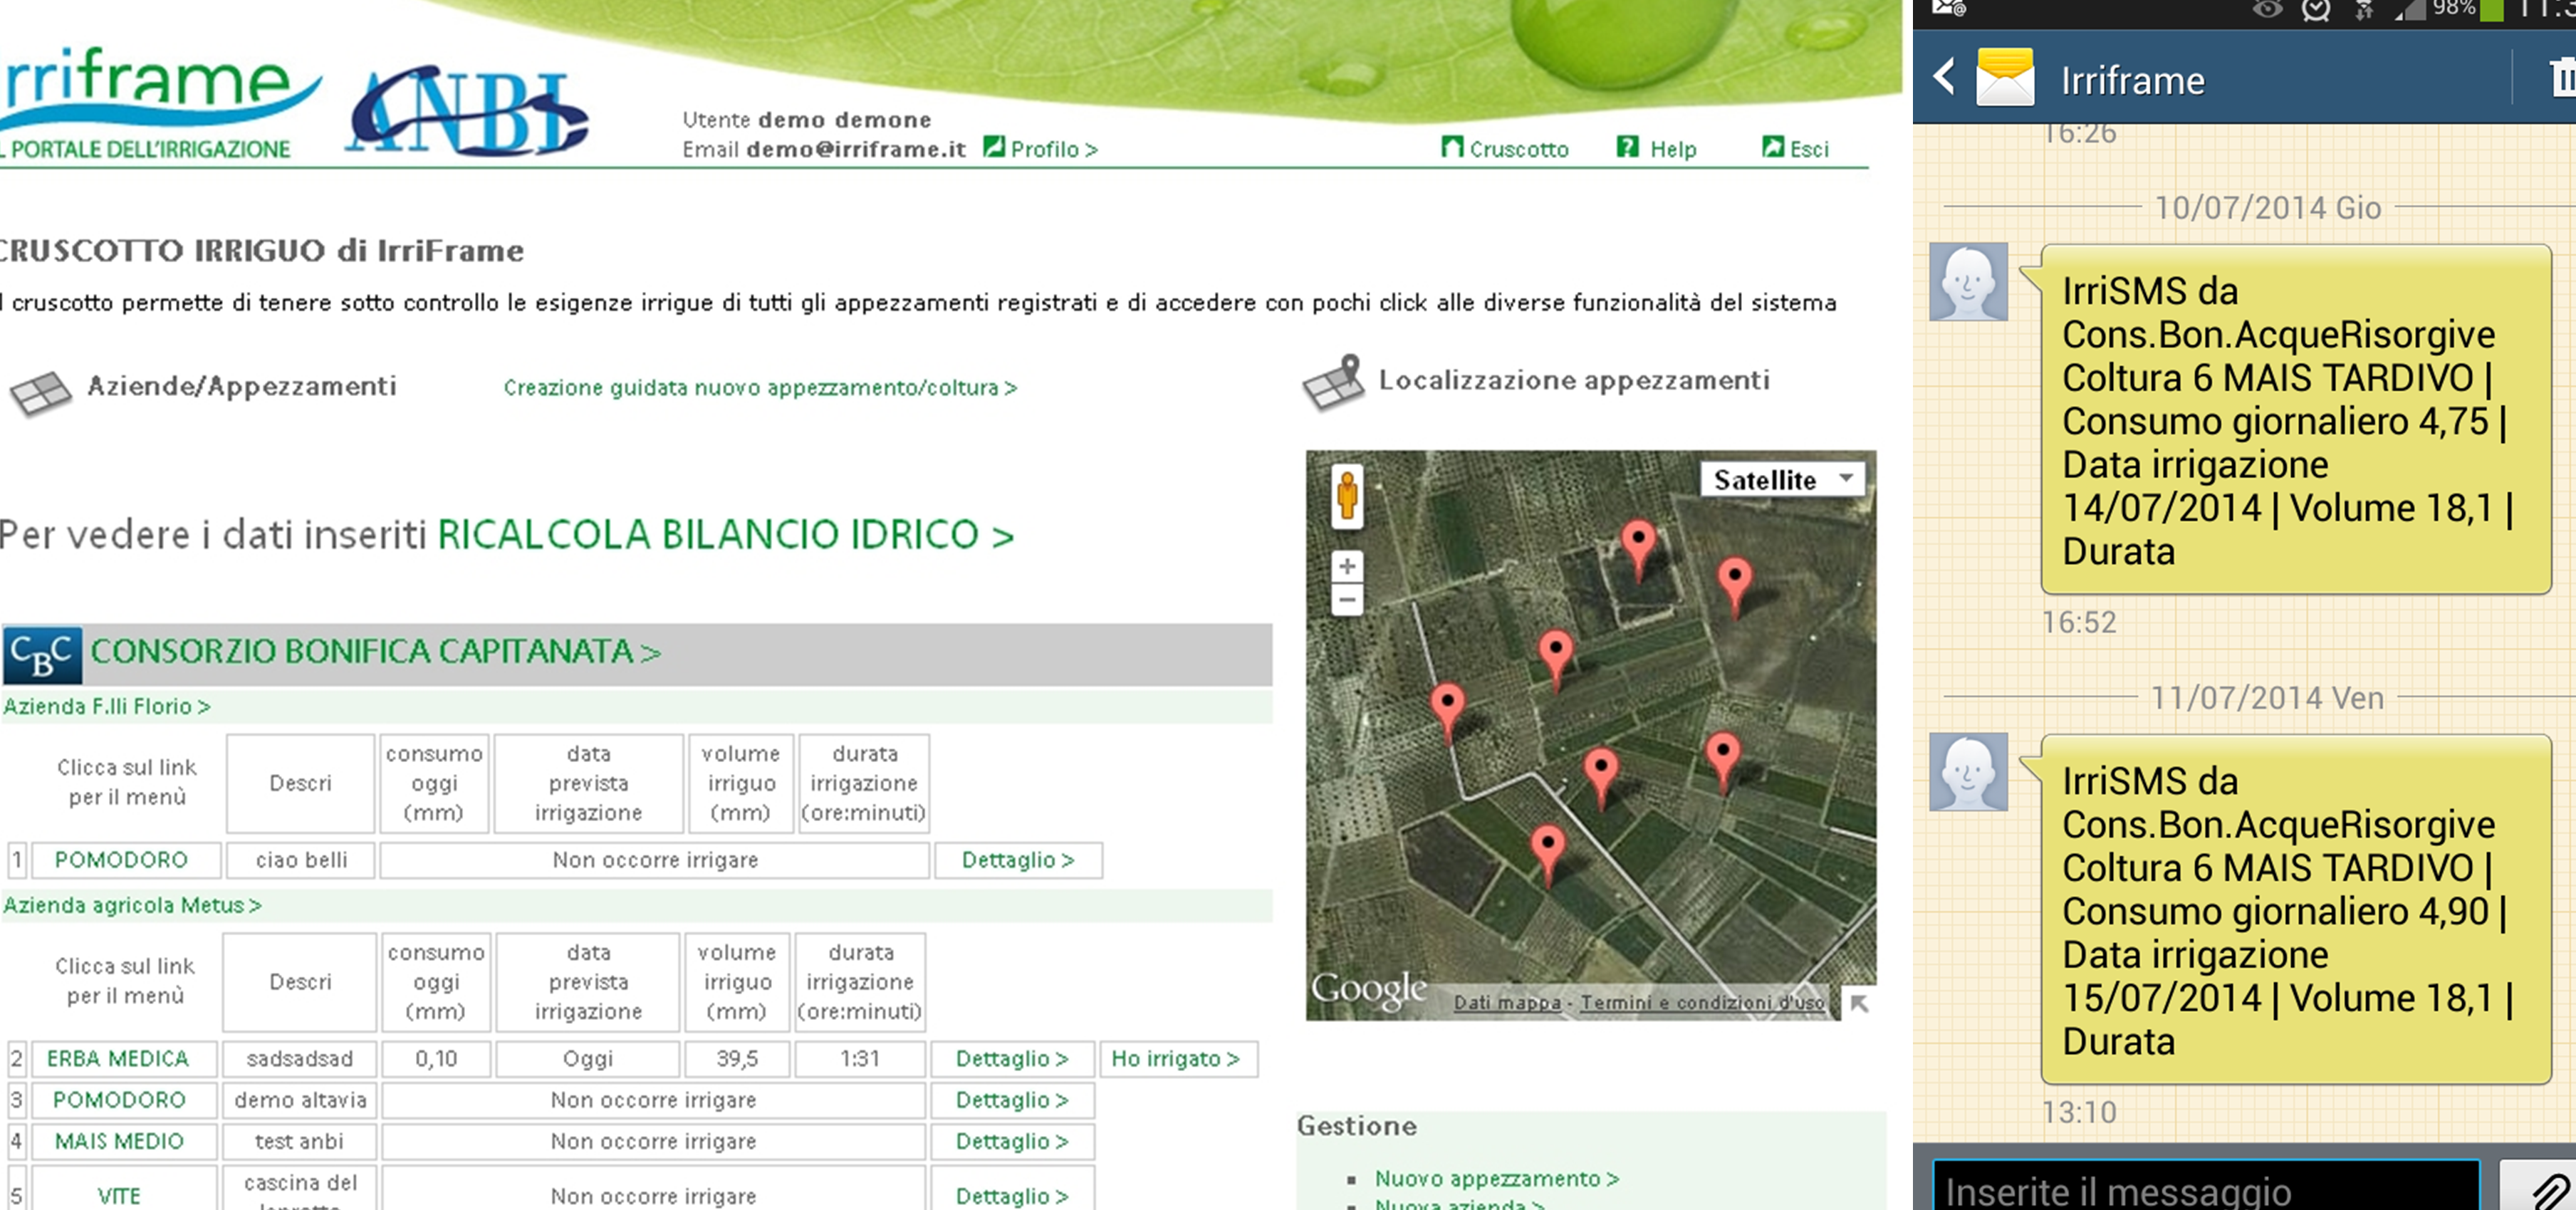Viewport: 2576px width, 1210px height.
Task: Open MAIS MEDIO crop menu
Action: 119,1141
